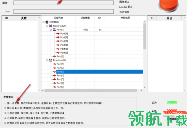Click USB icon of Port[2] nested under Hub 24

(58, 38)
